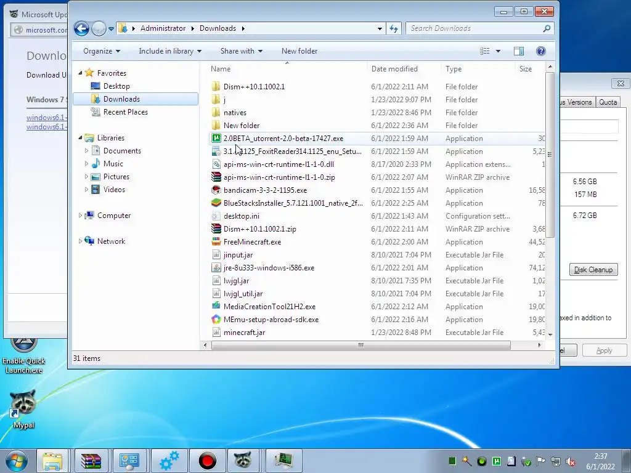Expand the Network node
This screenshot has height=473, width=631.
coord(80,241)
